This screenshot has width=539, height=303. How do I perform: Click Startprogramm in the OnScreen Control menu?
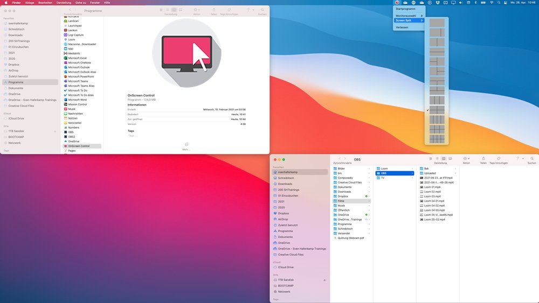click(405, 9)
